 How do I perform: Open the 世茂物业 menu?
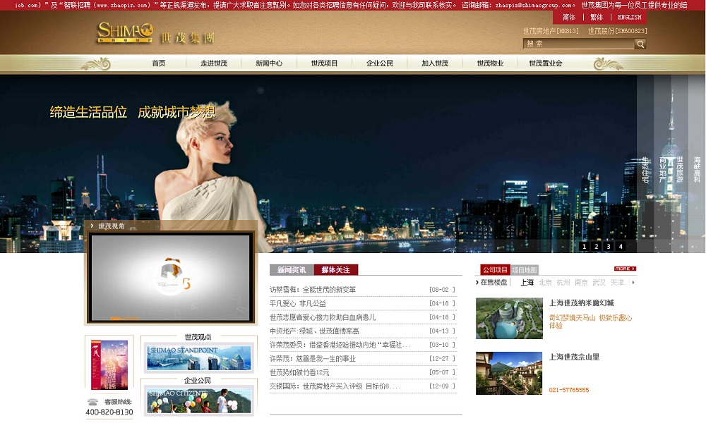pyautogui.click(x=491, y=63)
